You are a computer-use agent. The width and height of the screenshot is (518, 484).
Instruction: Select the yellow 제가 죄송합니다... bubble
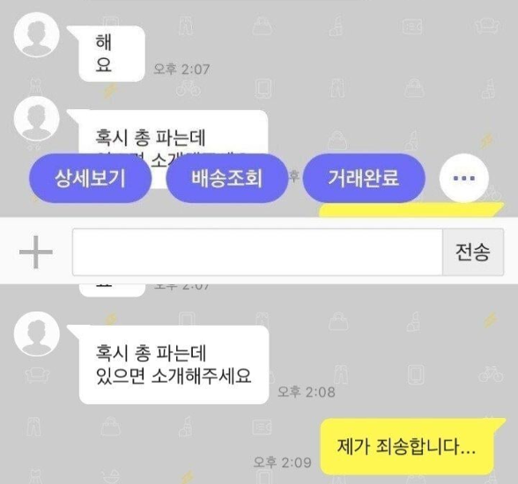[x=407, y=447]
